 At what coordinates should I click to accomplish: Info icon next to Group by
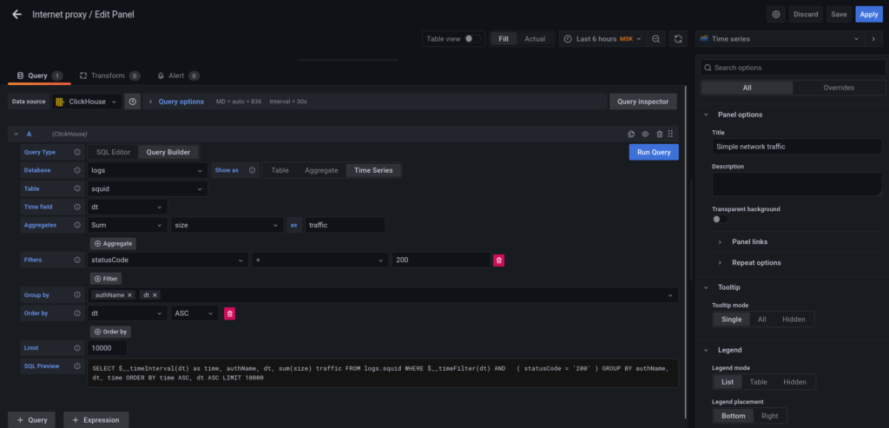click(77, 295)
